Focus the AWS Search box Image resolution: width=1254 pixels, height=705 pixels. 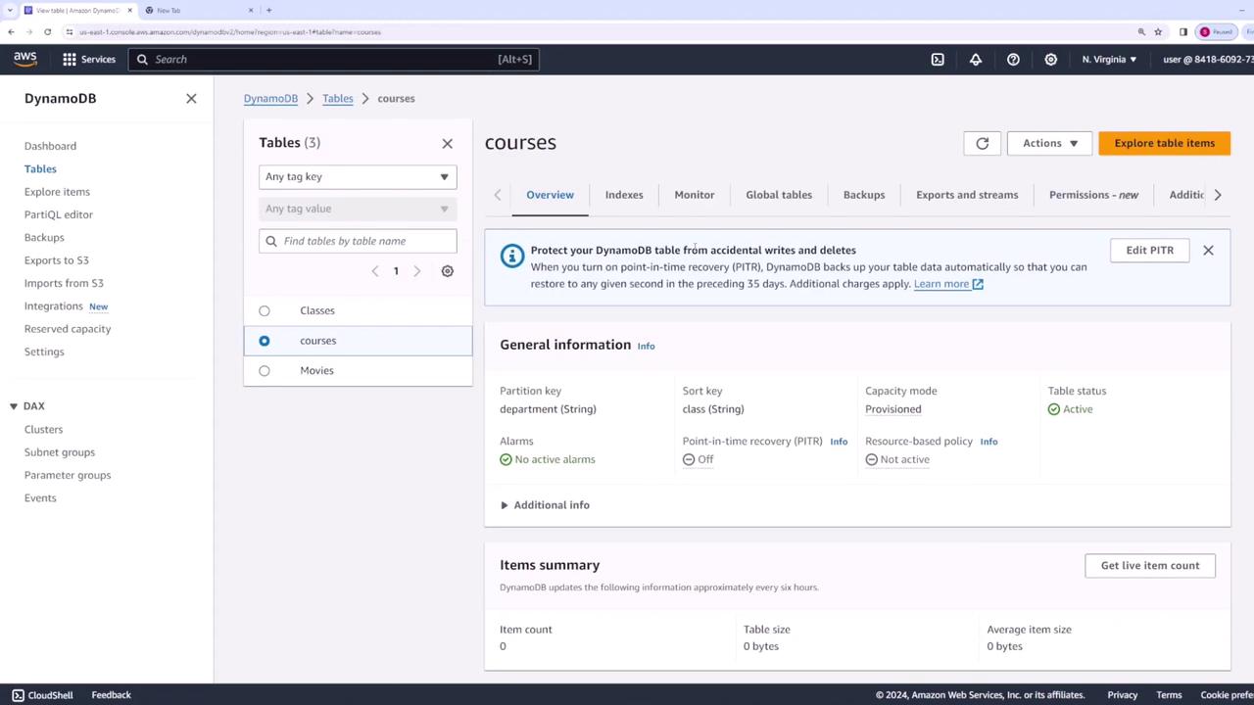[333, 59]
